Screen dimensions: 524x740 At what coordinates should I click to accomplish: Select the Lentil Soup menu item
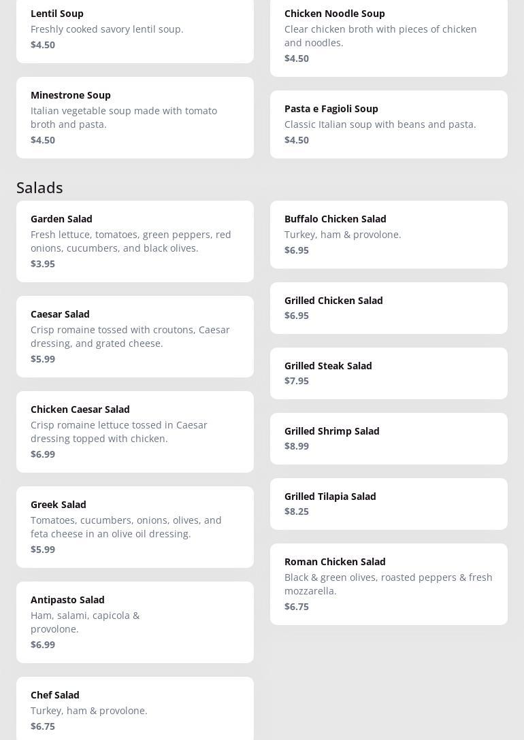tap(135, 29)
